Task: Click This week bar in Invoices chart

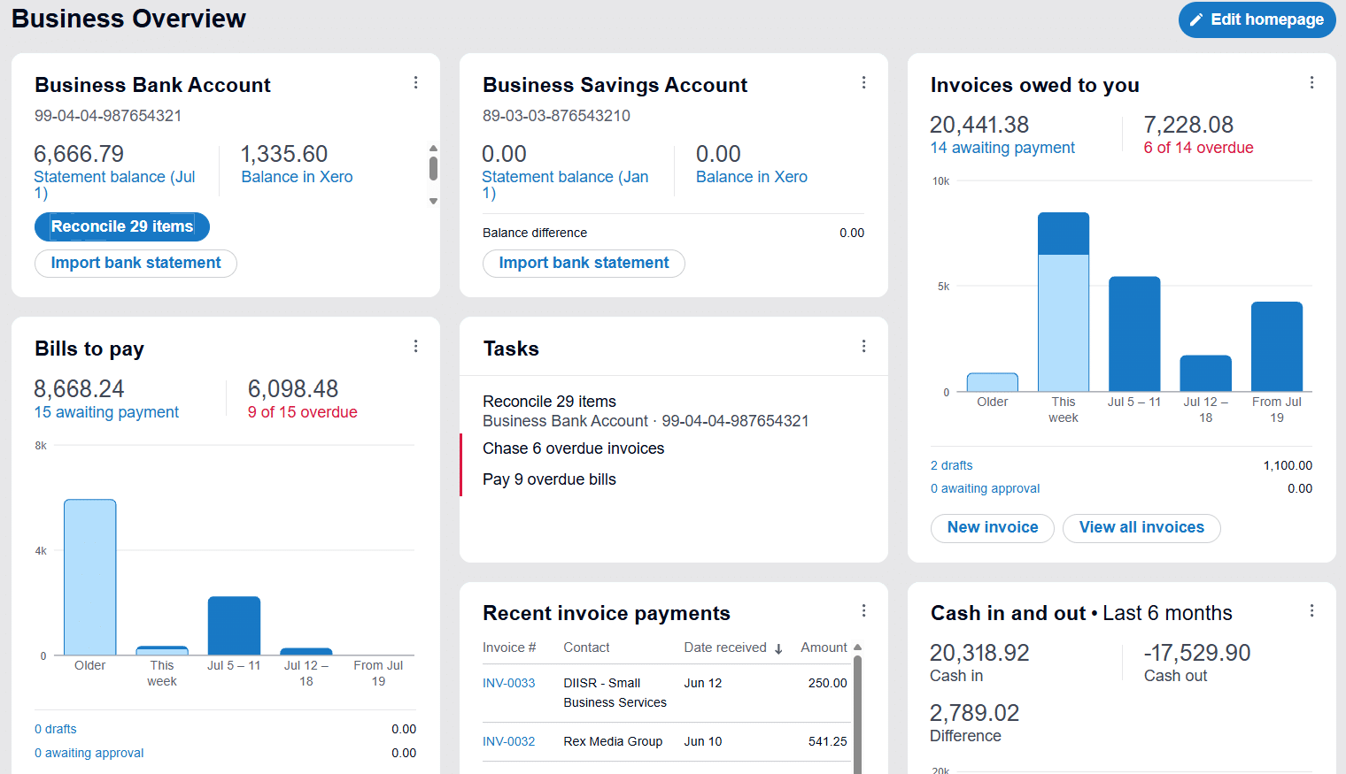Action: pyautogui.click(x=1064, y=302)
